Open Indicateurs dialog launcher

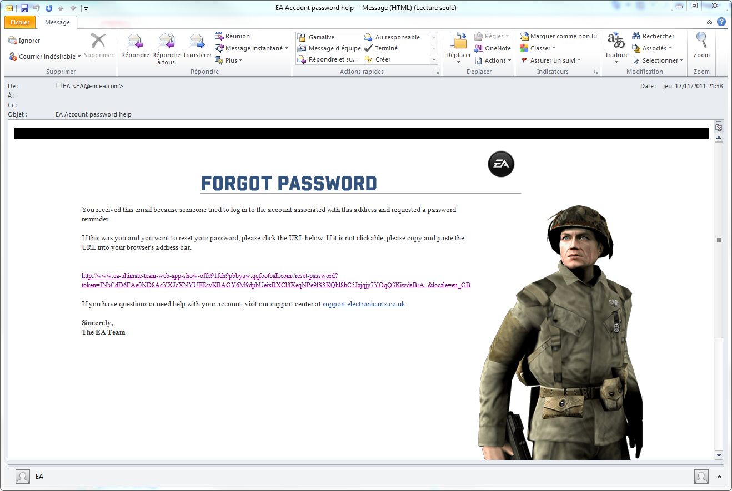pyautogui.click(x=596, y=72)
